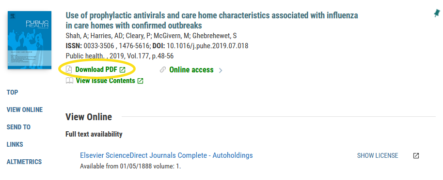The height and width of the screenshot is (180, 443).
Task: Click the Public Health journal cover thumbnail
Action: pos(30,40)
